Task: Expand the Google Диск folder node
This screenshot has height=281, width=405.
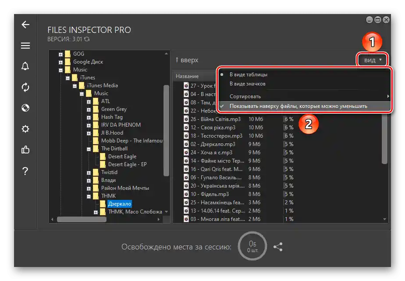Action: pos(60,62)
